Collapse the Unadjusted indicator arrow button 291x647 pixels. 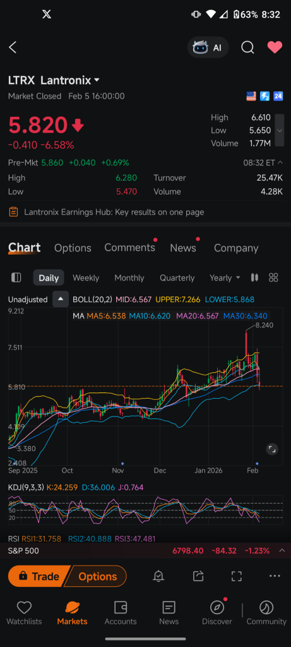click(60, 299)
